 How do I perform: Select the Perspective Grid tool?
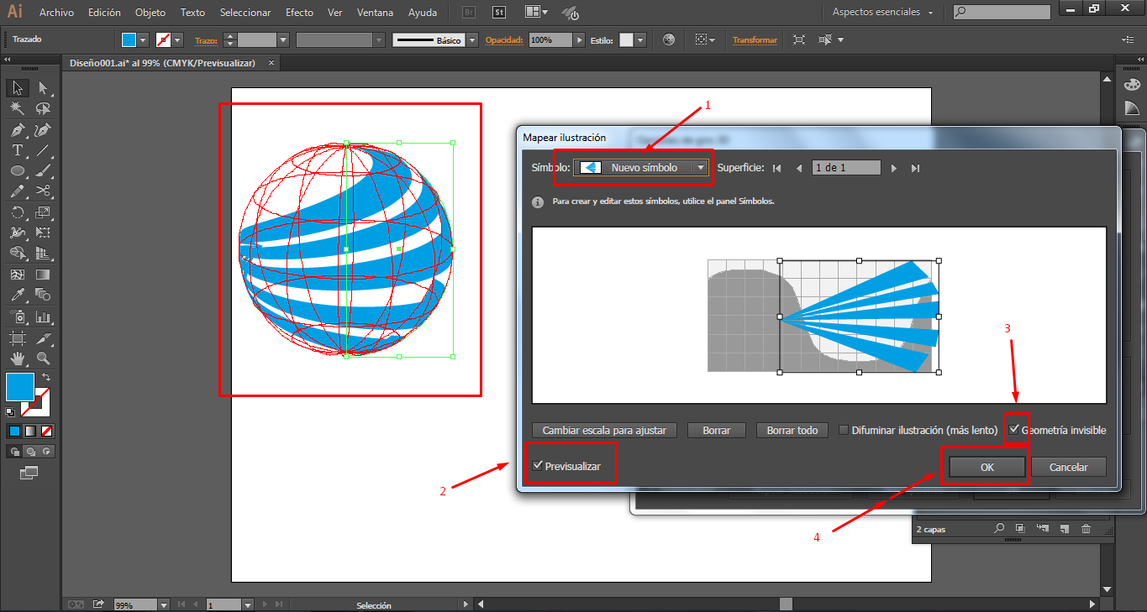[x=44, y=253]
